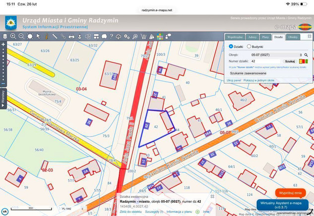Select the Działki radio button
Image resolution: width=314 pixels, height=216 pixels.
point(231,47)
